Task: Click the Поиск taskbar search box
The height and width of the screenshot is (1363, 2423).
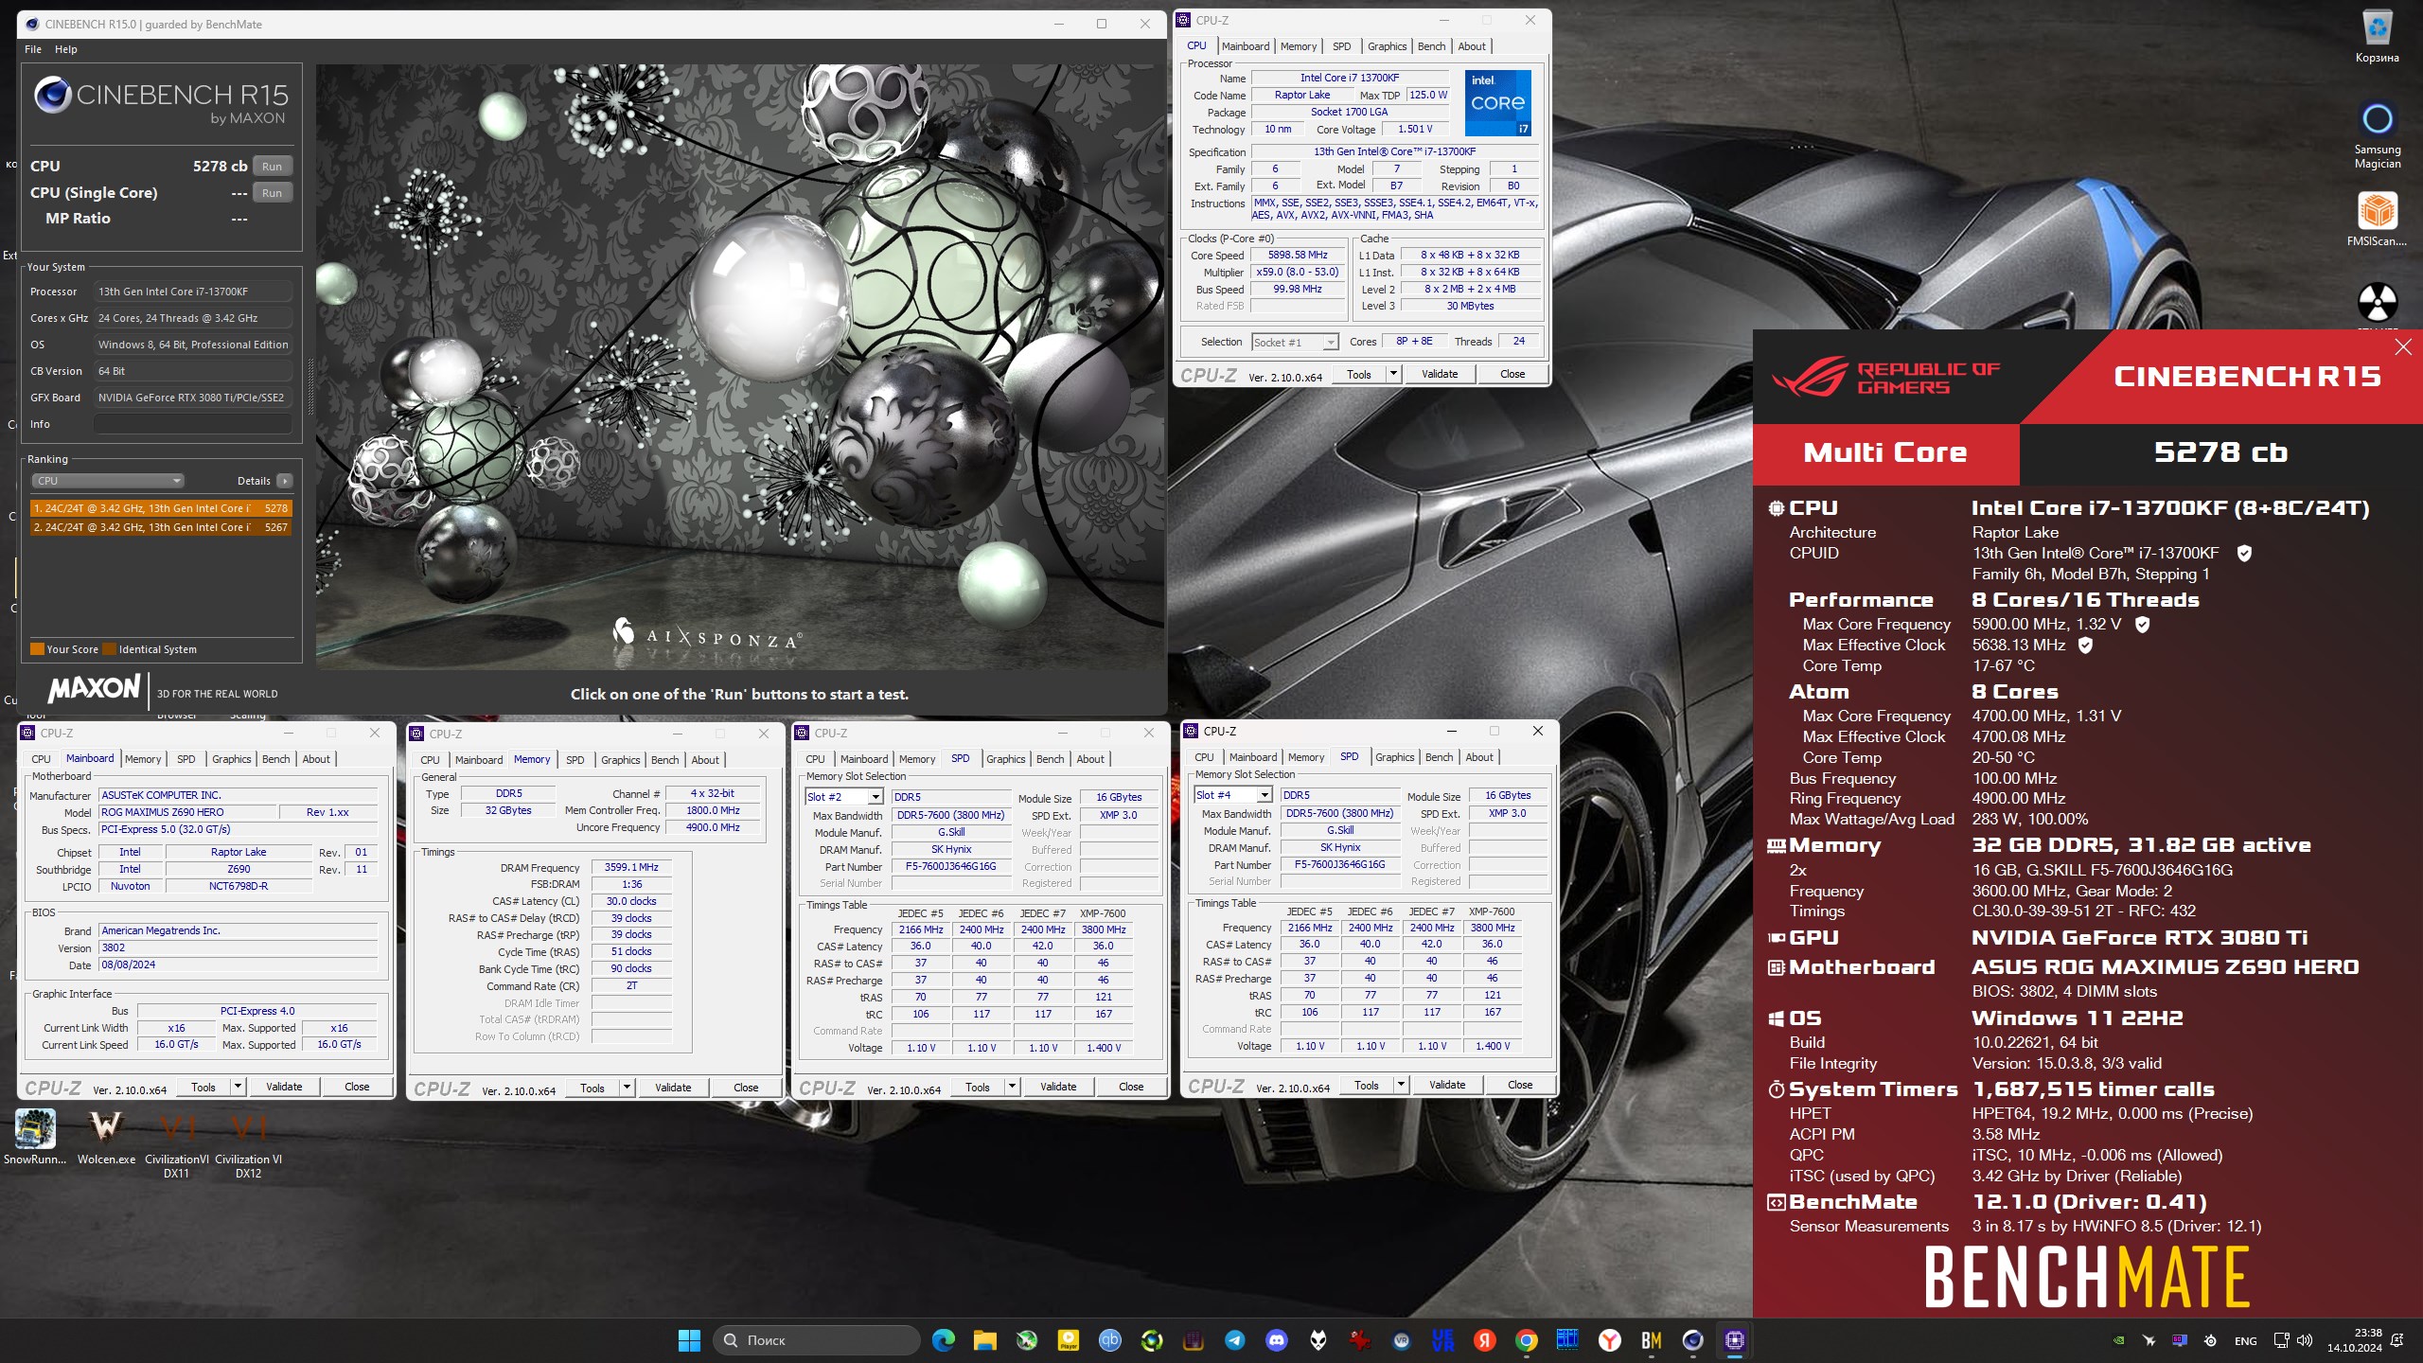Action: [x=816, y=1340]
